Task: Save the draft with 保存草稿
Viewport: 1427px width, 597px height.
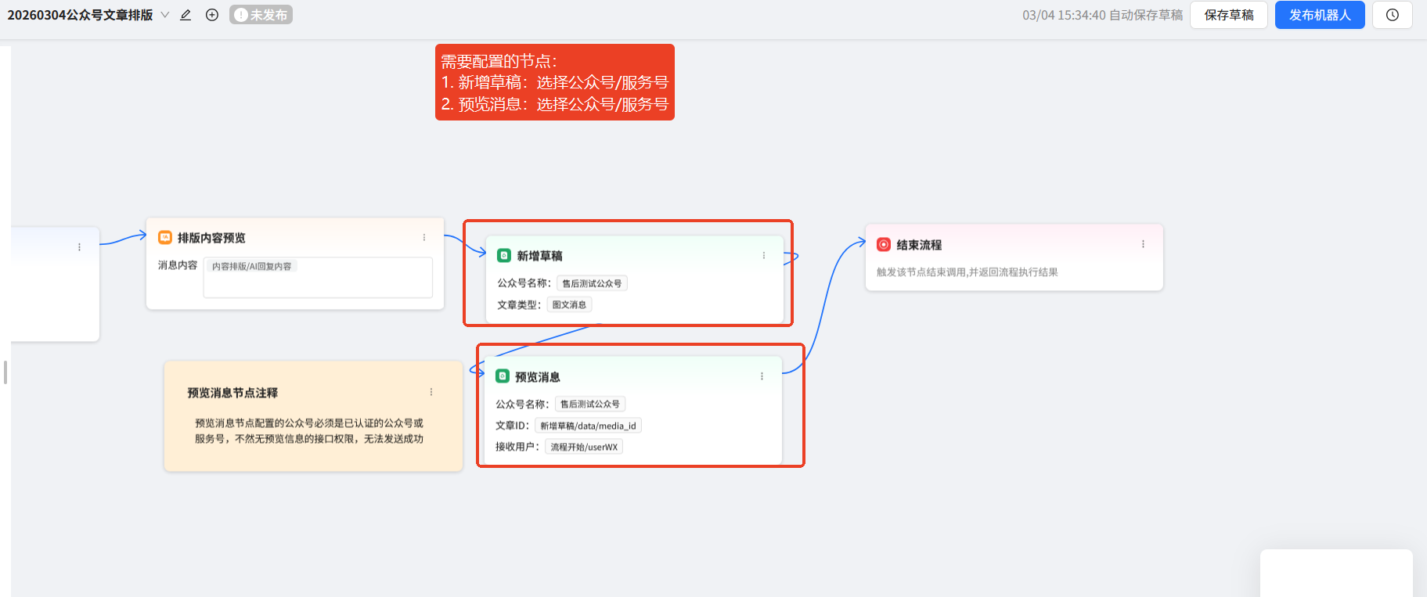Action: click(x=1229, y=15)
